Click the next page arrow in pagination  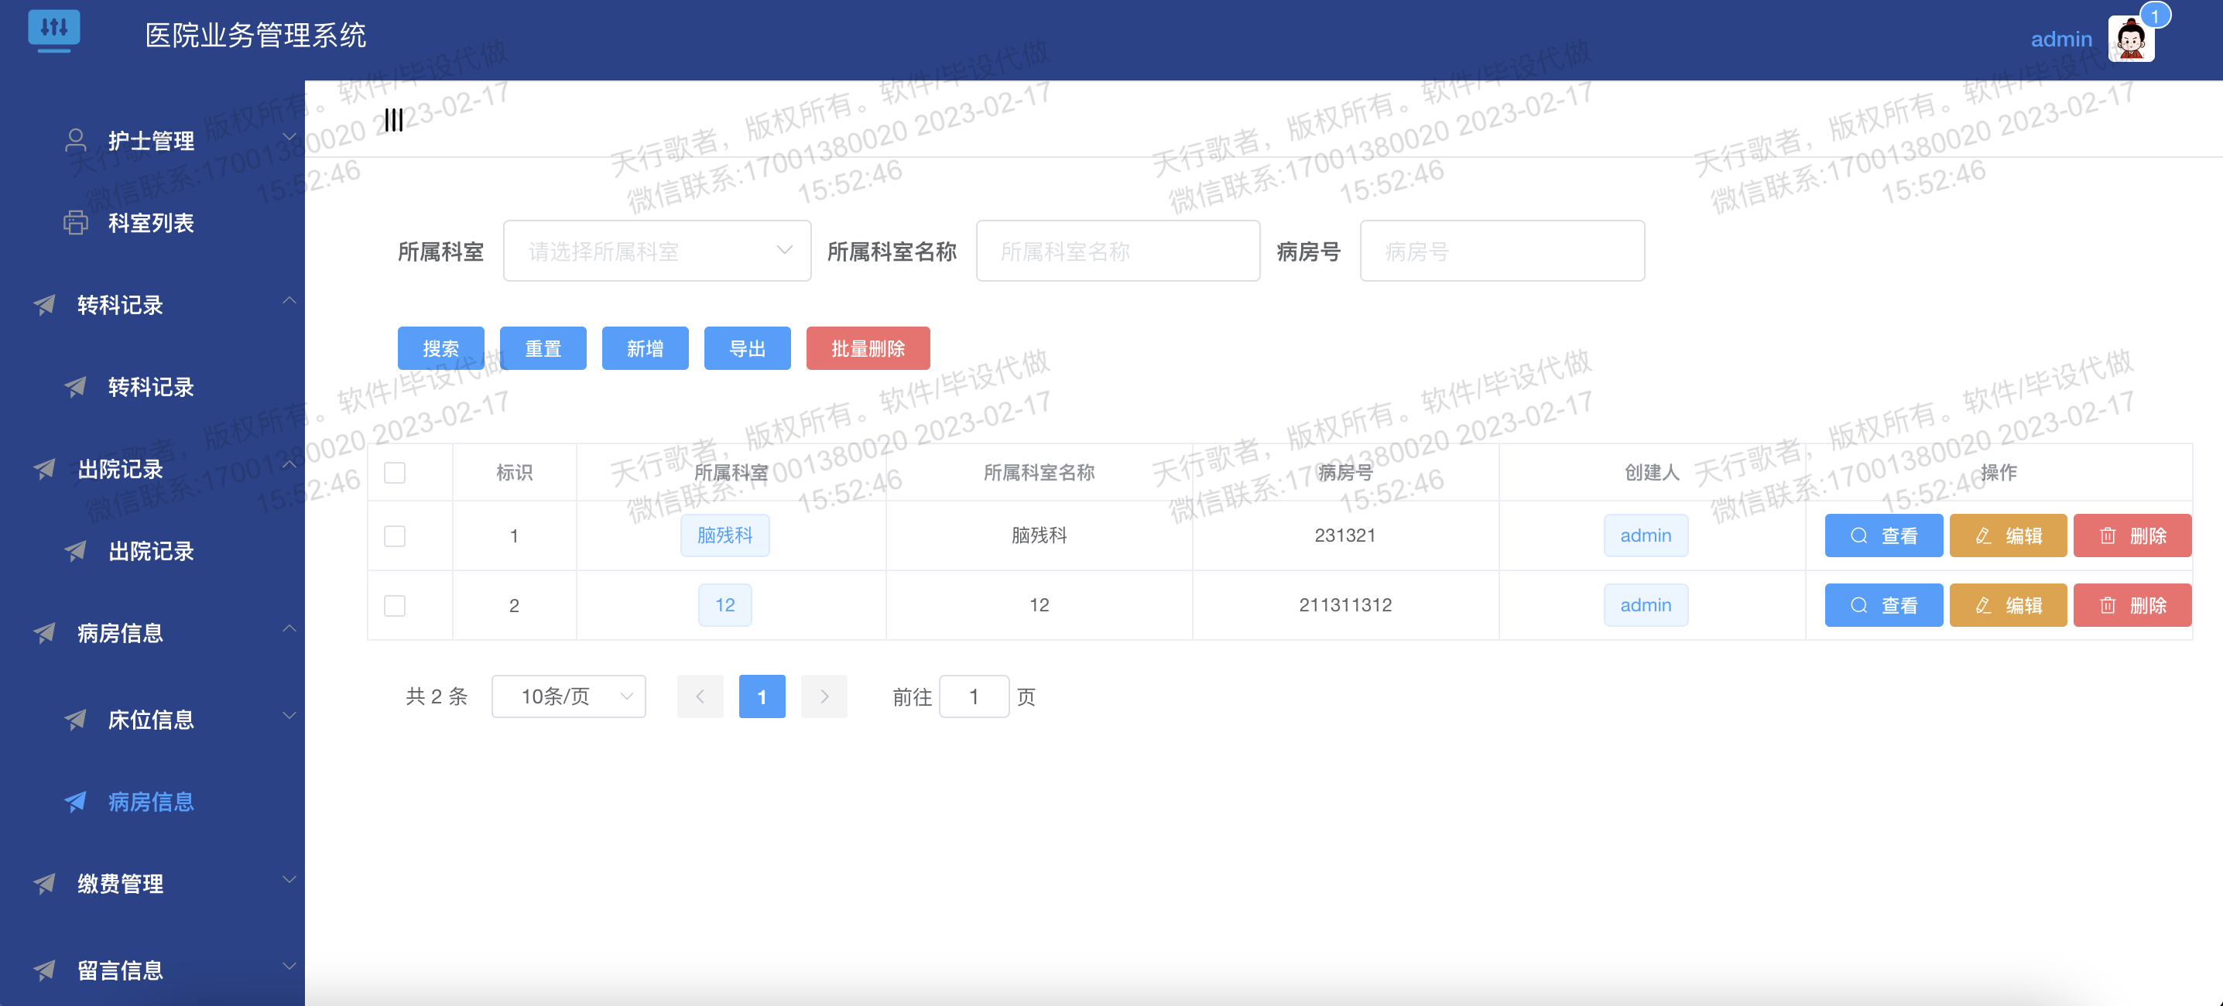pos(824,696)
